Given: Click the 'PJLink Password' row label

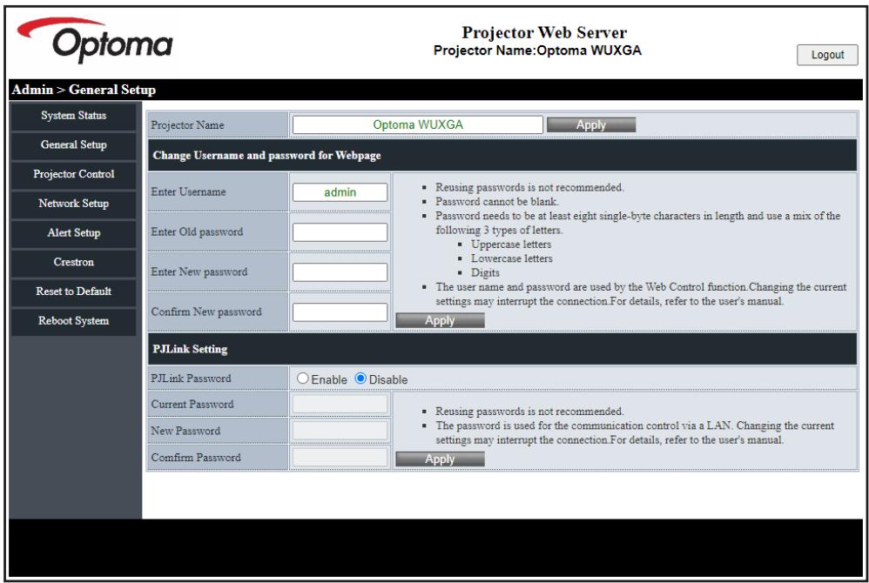Looking at the screenshot, I should 191,379.
